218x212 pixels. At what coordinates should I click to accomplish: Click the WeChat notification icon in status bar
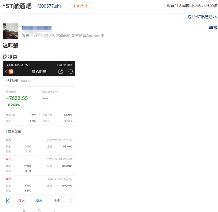[27, 65]
